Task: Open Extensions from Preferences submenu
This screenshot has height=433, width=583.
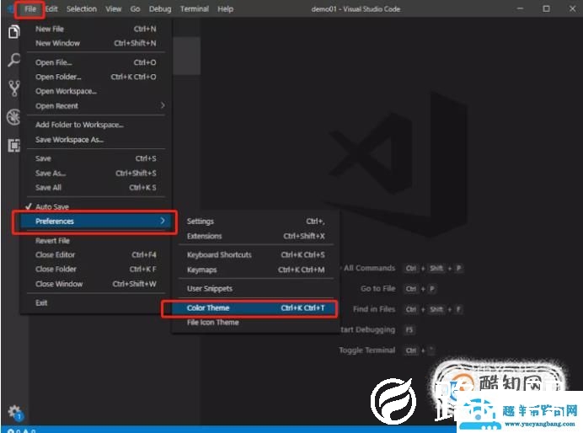Action: pos(256,237)
